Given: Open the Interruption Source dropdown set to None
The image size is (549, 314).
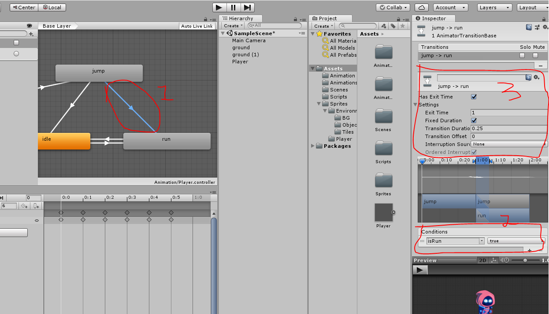Looking at the screenshot, I should coord(508,144).
